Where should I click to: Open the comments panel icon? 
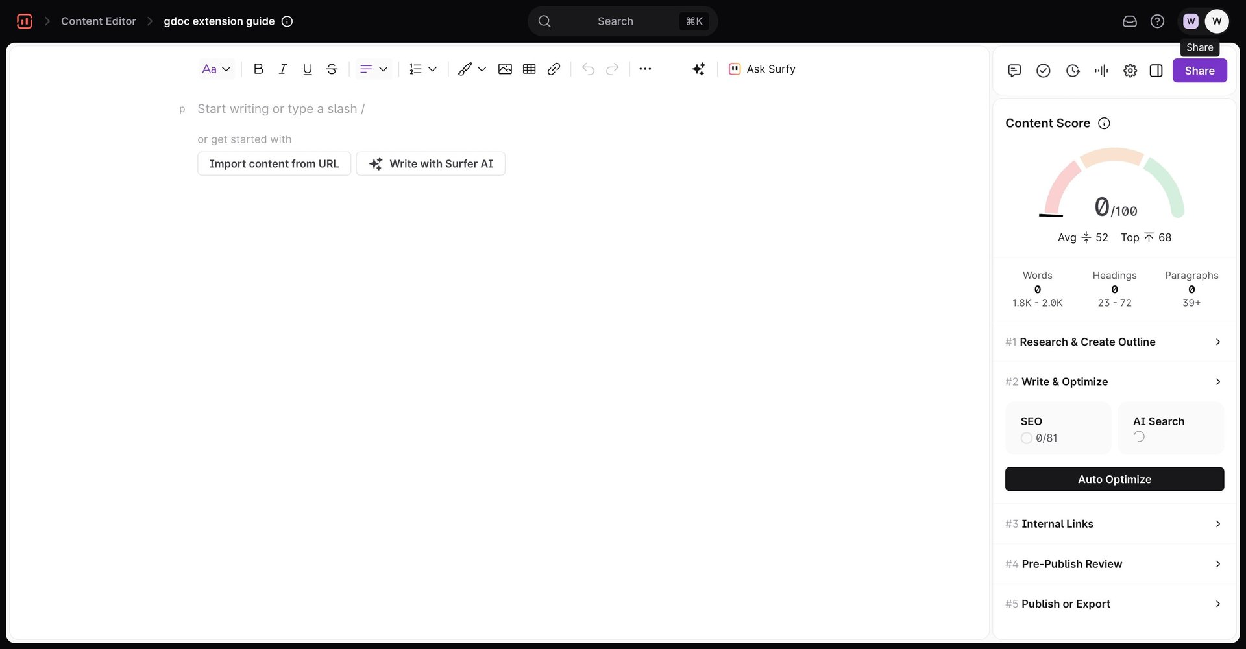(x=1014, y=71)
